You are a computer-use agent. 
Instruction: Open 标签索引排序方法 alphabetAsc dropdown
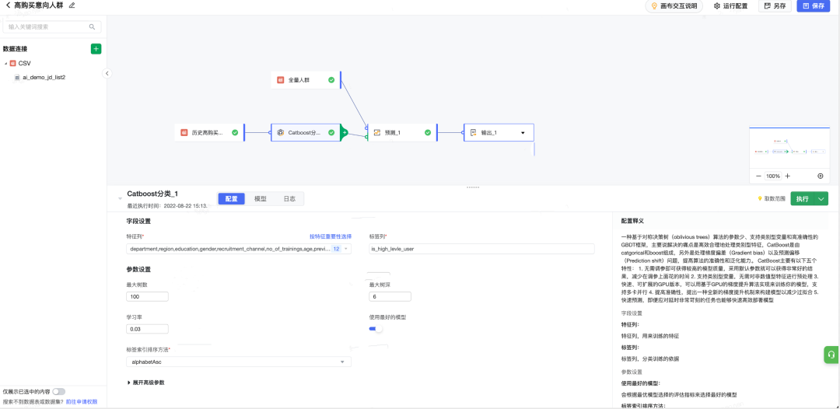click(239, 362)
